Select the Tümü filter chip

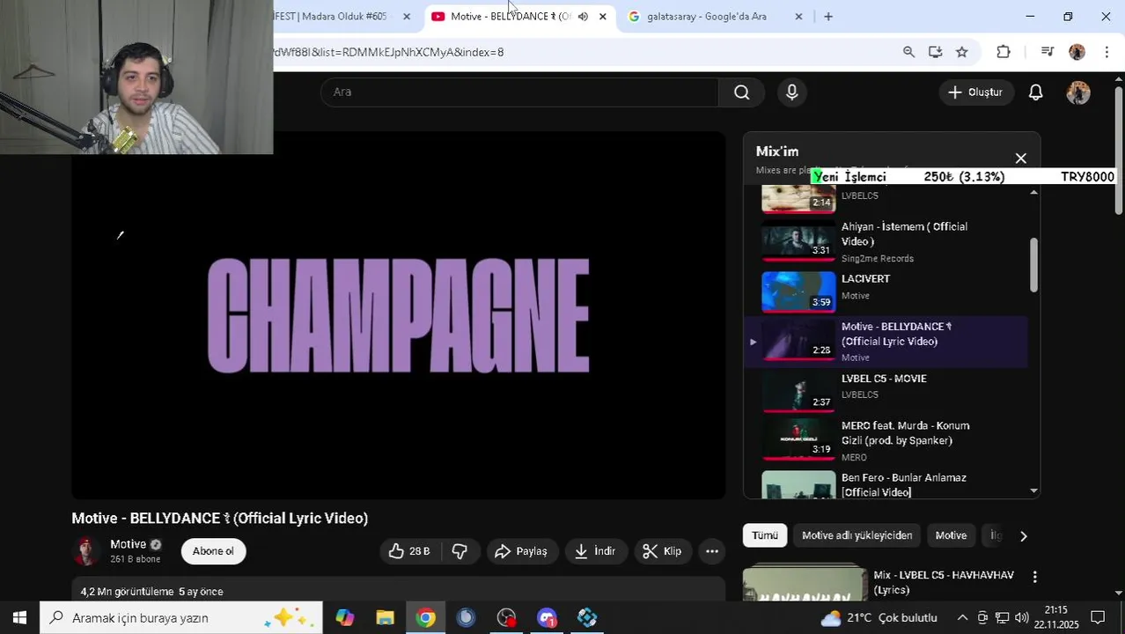[765, 535]
